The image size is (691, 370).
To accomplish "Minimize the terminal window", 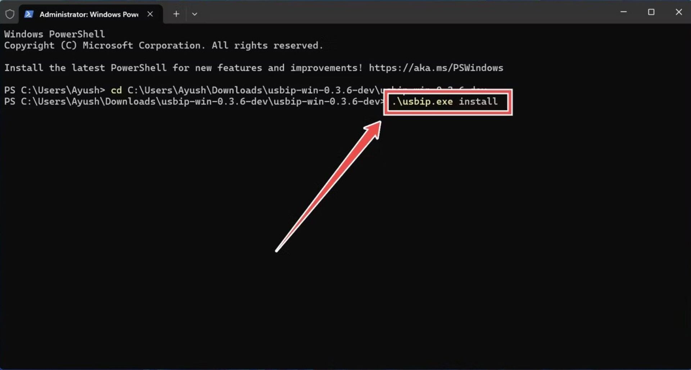I will point(624,12).
